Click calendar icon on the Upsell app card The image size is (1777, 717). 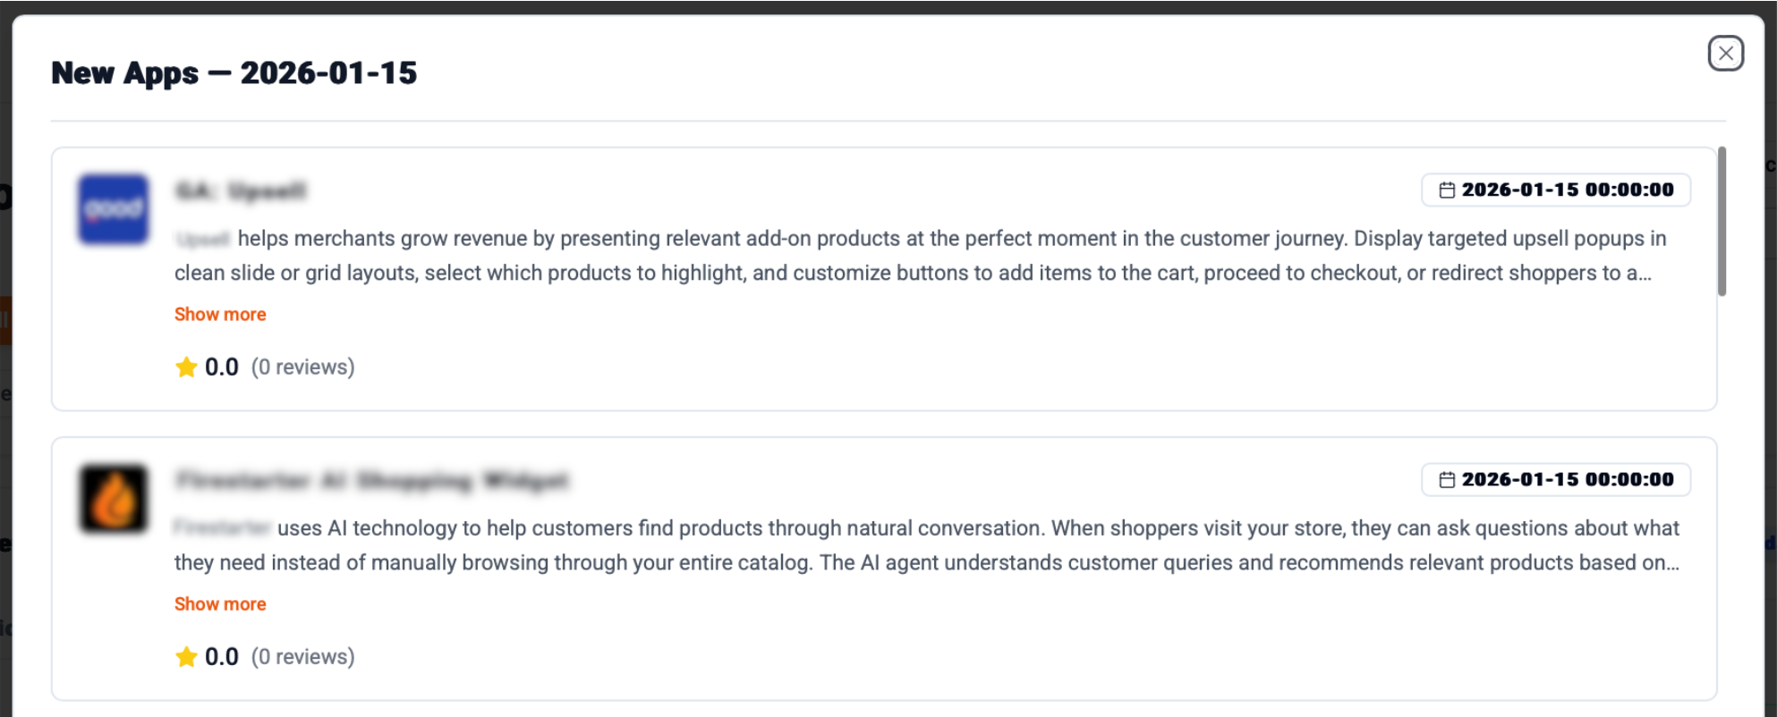click(1447, 190)
